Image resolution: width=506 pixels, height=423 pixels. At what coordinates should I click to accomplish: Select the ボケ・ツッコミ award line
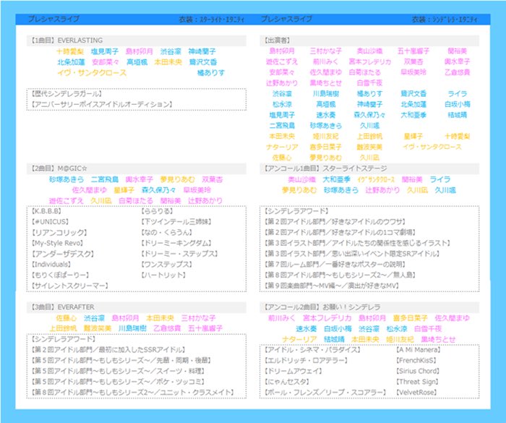[118, 382]
